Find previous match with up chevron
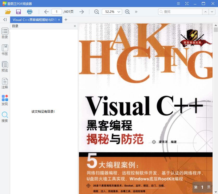 click(x=205, y=12)
